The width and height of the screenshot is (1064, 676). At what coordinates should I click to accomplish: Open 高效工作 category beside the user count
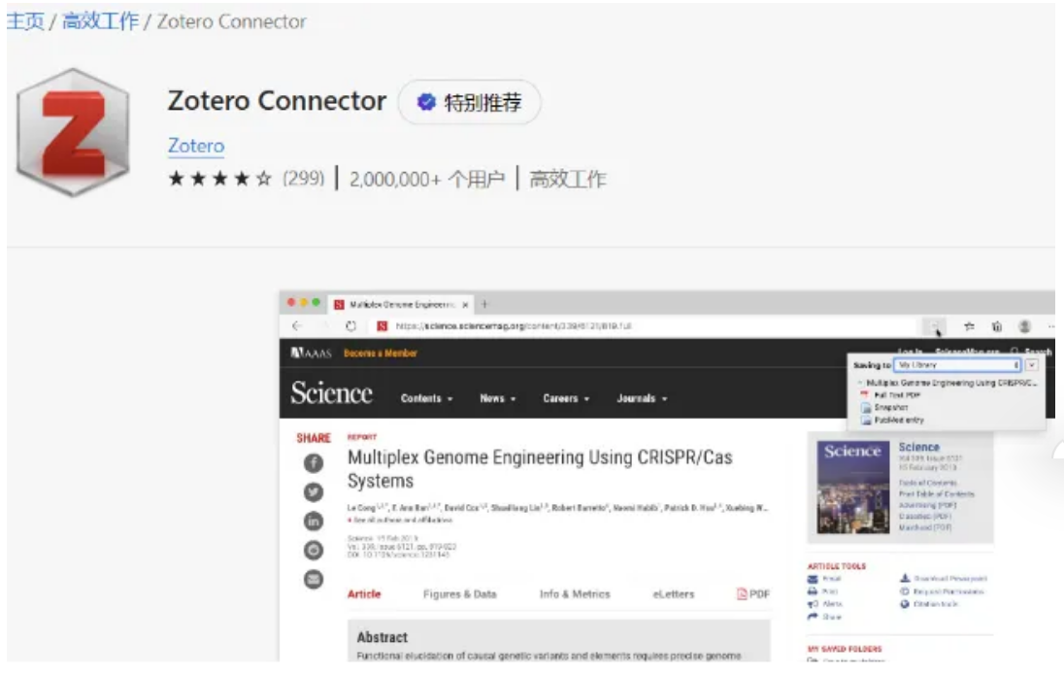[568, 179]
